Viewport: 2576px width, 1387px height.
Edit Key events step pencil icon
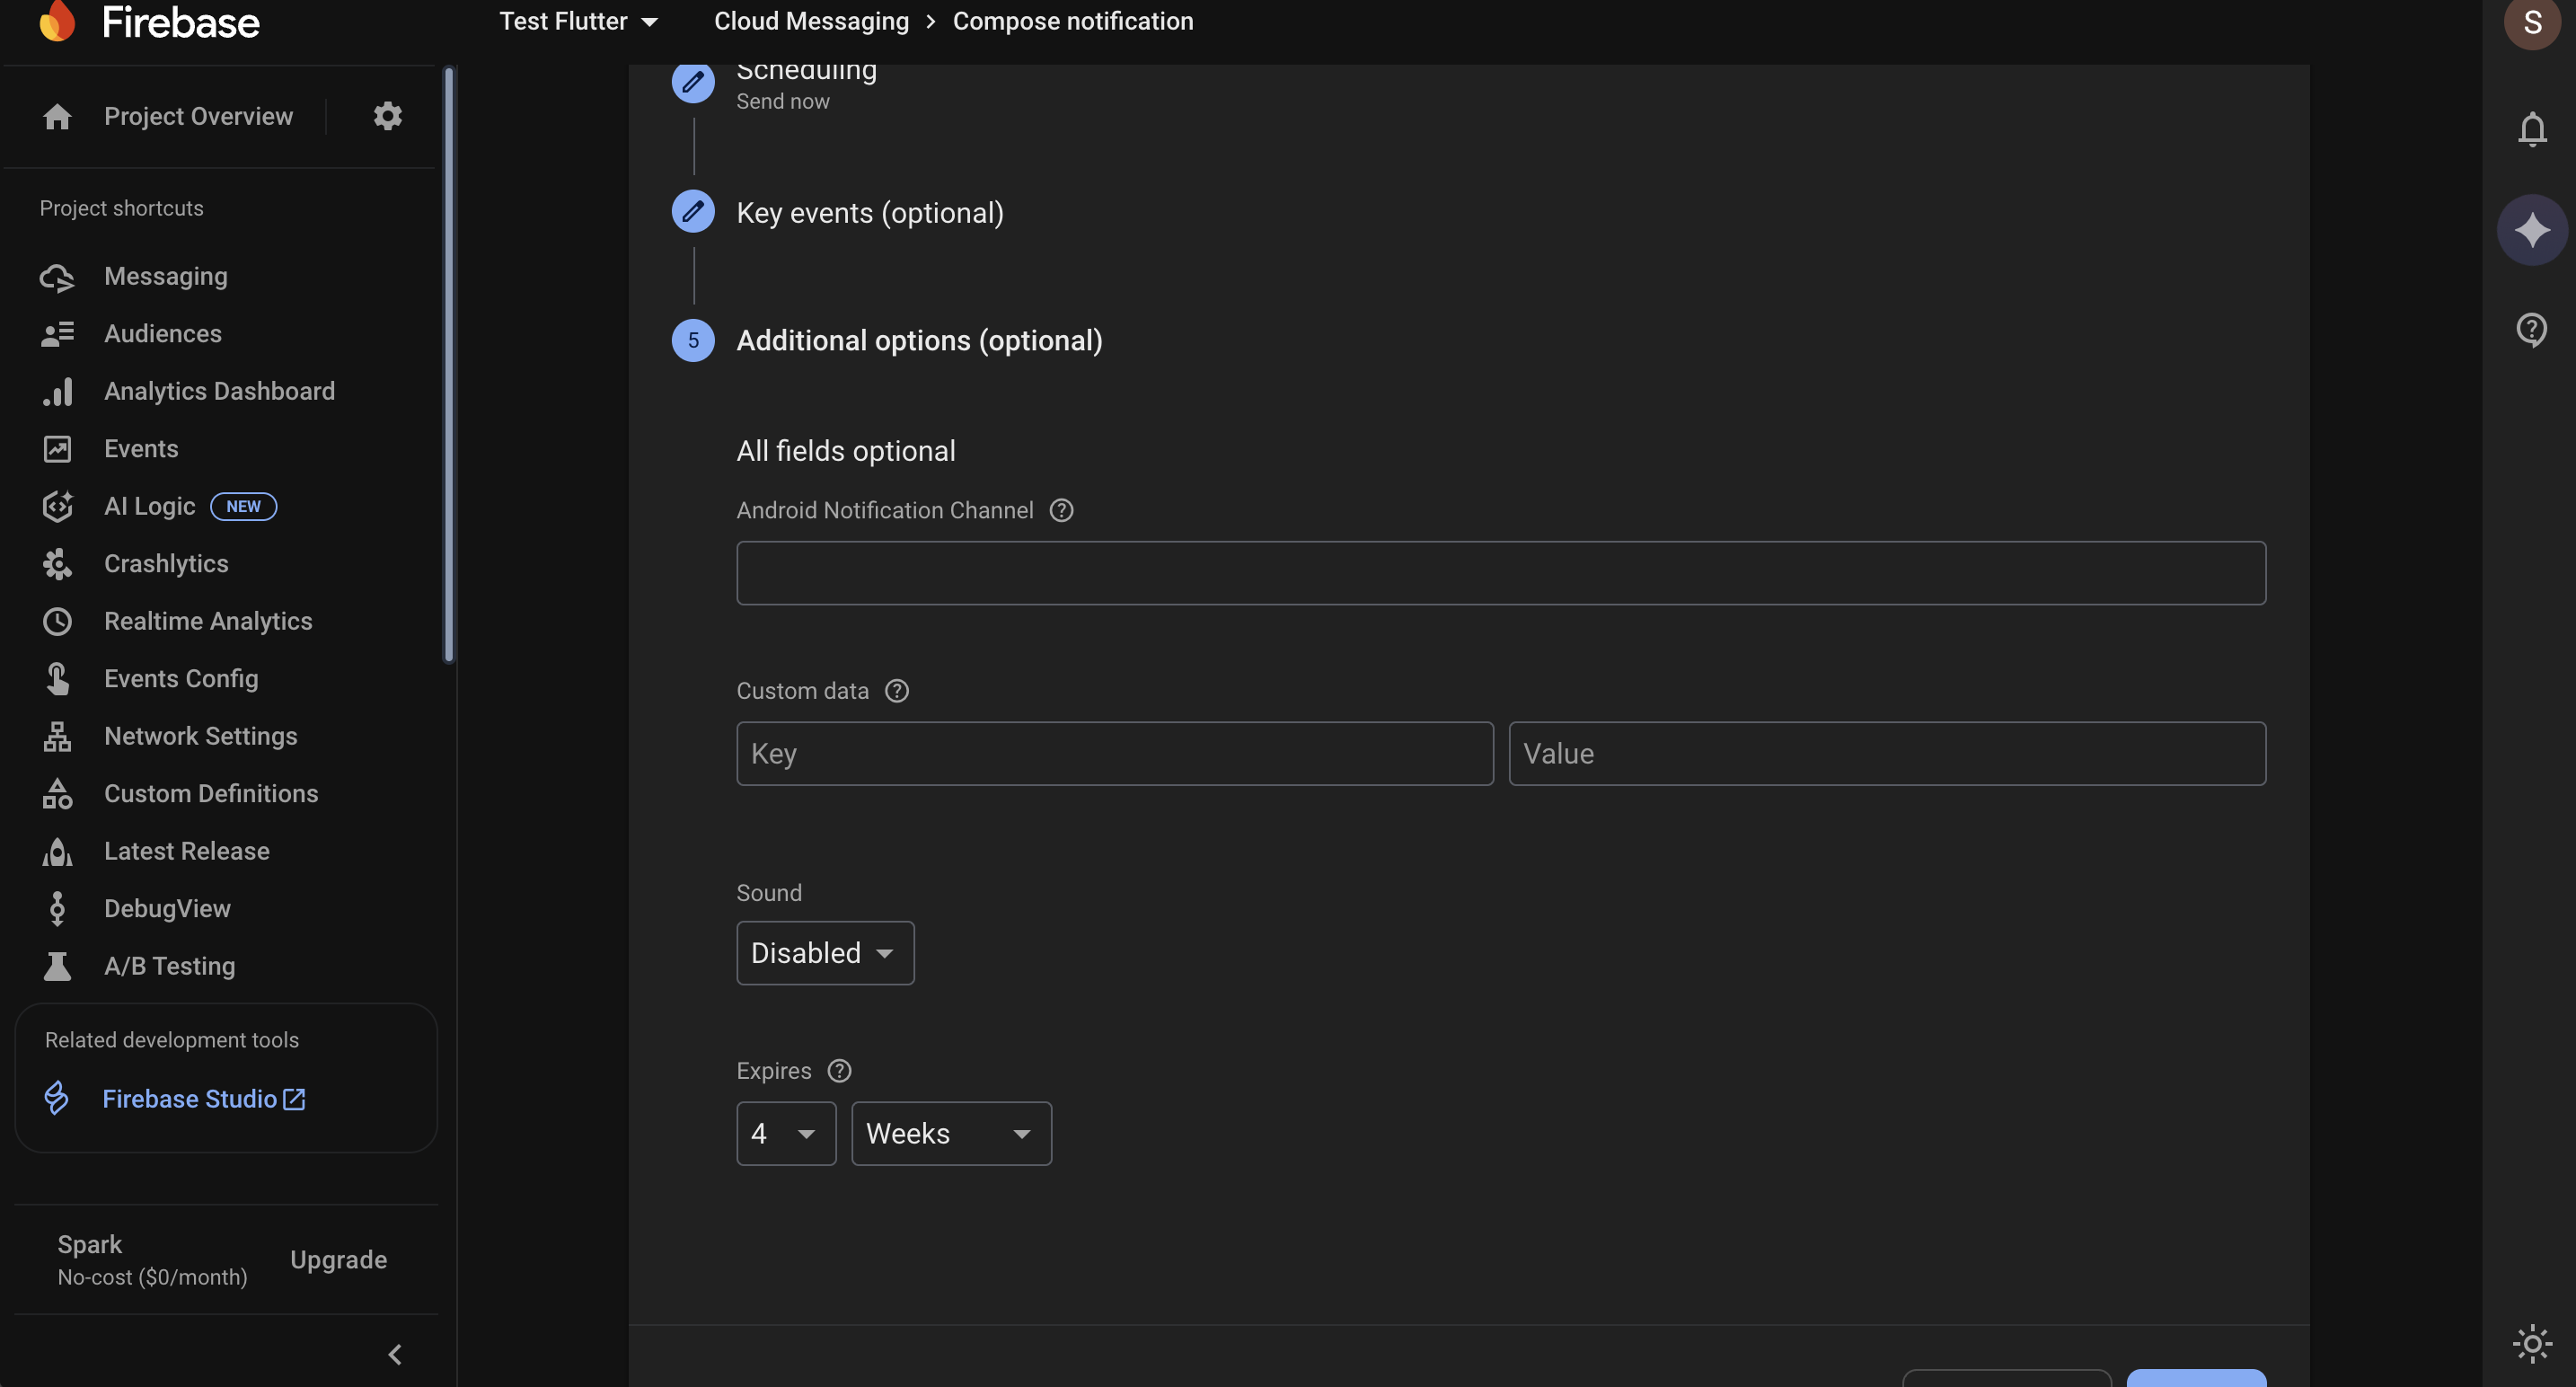(693, 211)
